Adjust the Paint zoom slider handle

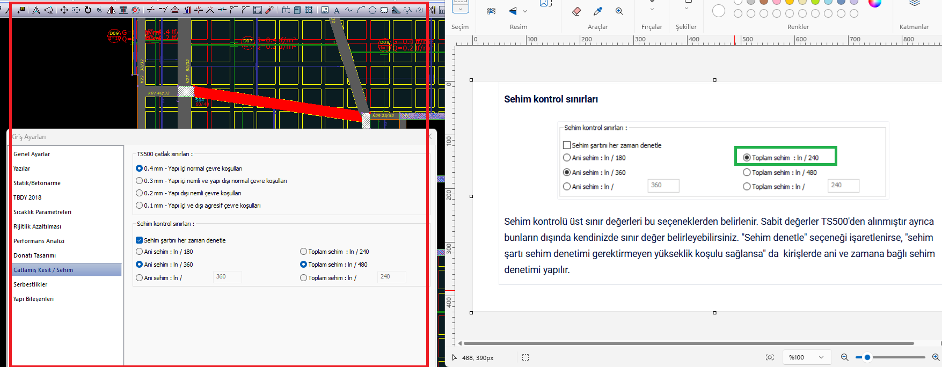coord(867,357)
